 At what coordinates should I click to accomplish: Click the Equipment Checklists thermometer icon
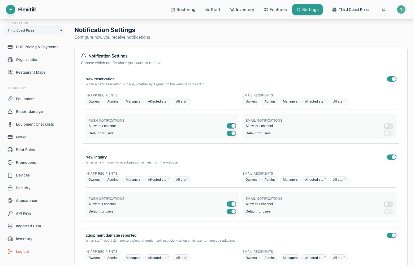click(10, 124)
